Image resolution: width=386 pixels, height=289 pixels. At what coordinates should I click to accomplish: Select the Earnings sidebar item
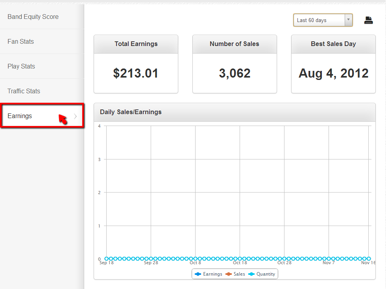pyautogui.click(x=20, y=116)
